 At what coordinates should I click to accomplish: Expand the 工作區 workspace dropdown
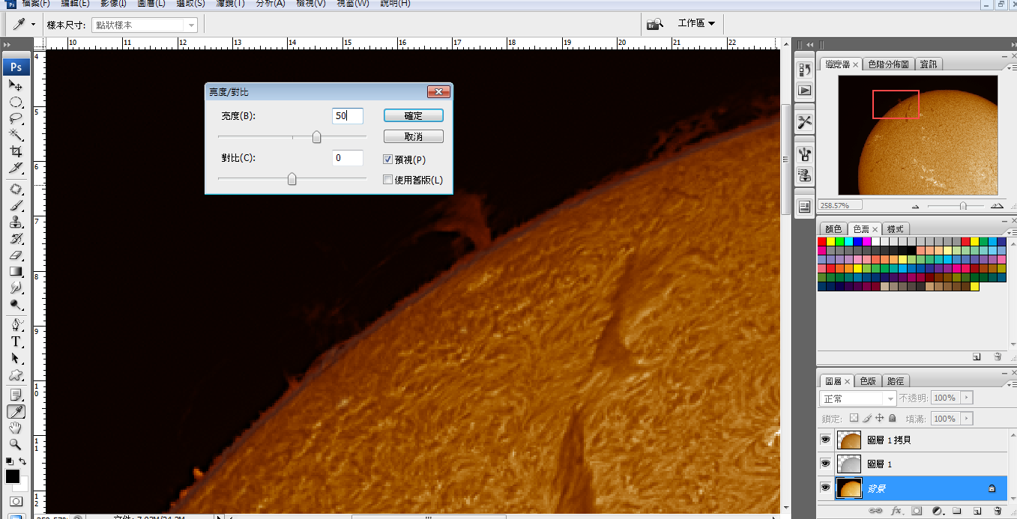pos(696,23)
